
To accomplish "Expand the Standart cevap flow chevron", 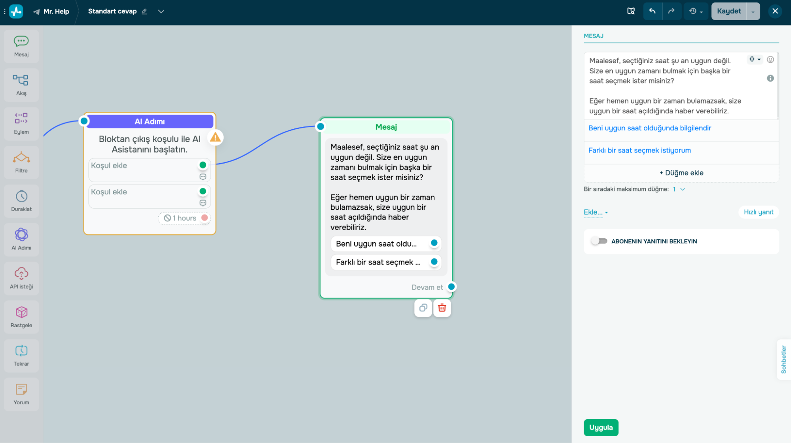I will [x=161, y=11].
